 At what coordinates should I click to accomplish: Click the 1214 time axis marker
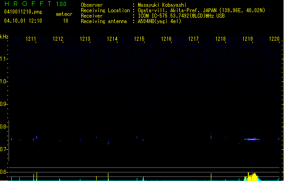point(112,39)
